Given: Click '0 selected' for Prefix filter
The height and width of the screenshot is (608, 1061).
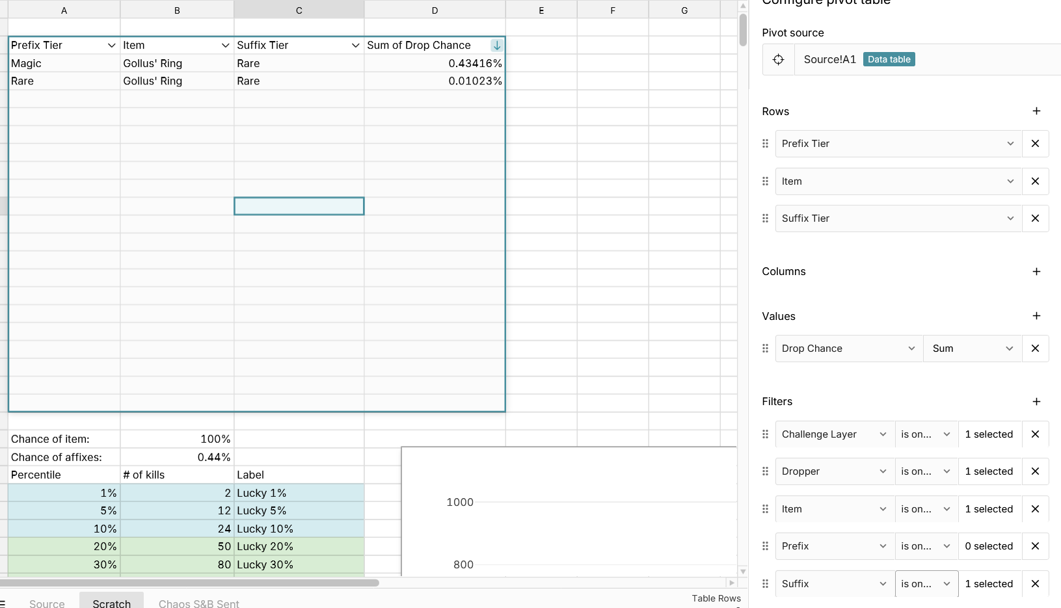Looking at the screenshot, I should 988,546.
